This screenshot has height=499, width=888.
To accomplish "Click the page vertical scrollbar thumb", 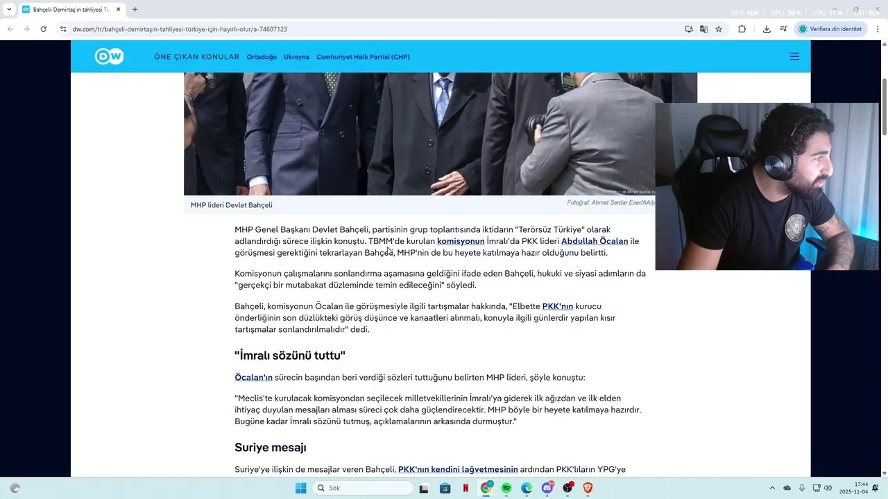I will click(x=884, y=107).
